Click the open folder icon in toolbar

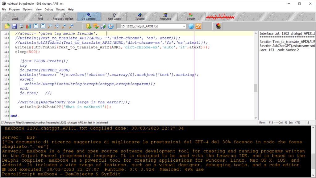[7, 26]
